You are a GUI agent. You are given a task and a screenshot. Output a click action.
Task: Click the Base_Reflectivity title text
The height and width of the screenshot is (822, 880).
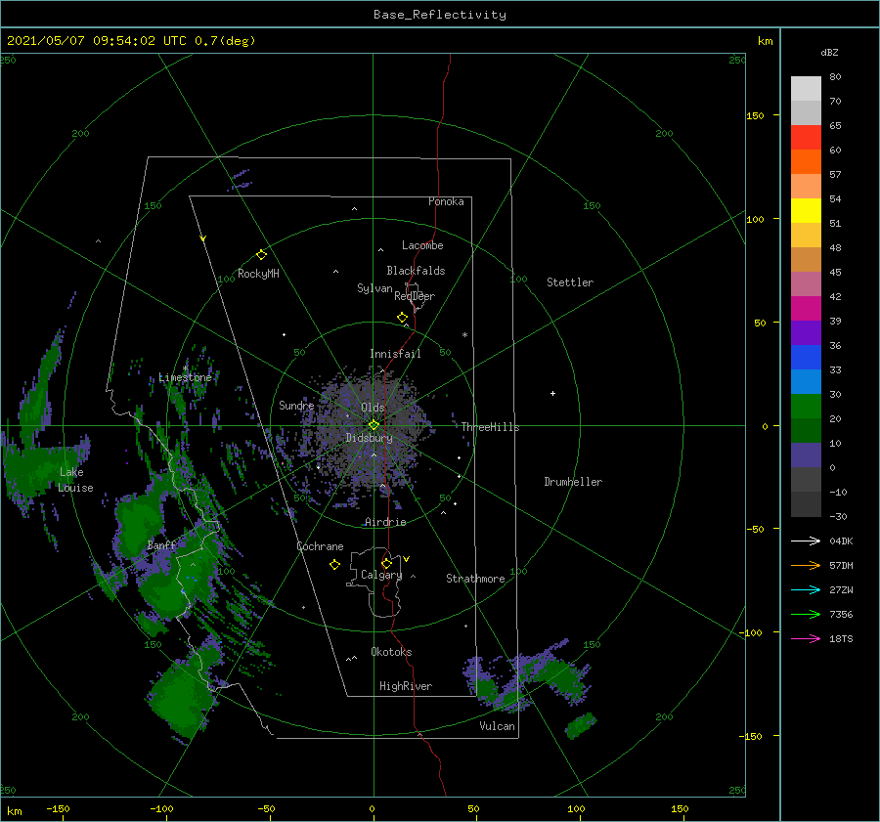point(440,15)
